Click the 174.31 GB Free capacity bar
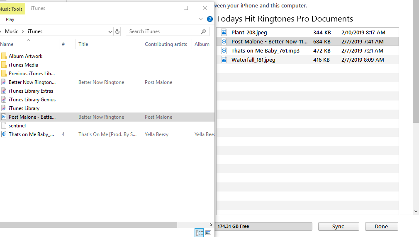The width and height of the screenshot is (419, 237). pyautogui.click(x=264, y=226)
